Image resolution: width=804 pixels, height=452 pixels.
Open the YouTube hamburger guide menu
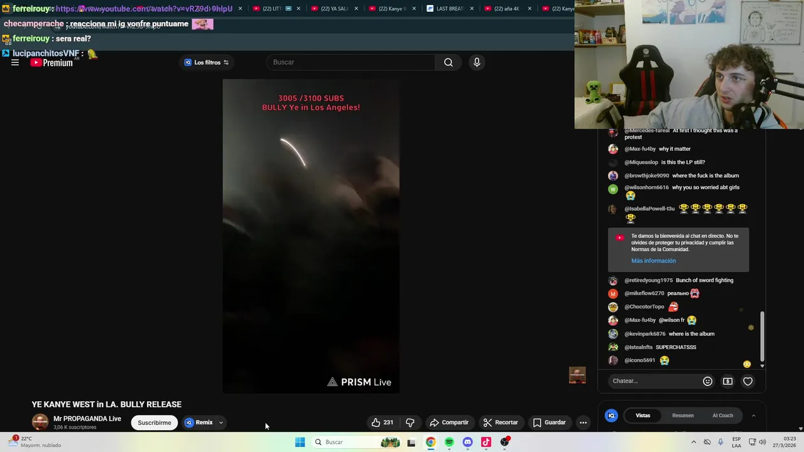(15, 62)
